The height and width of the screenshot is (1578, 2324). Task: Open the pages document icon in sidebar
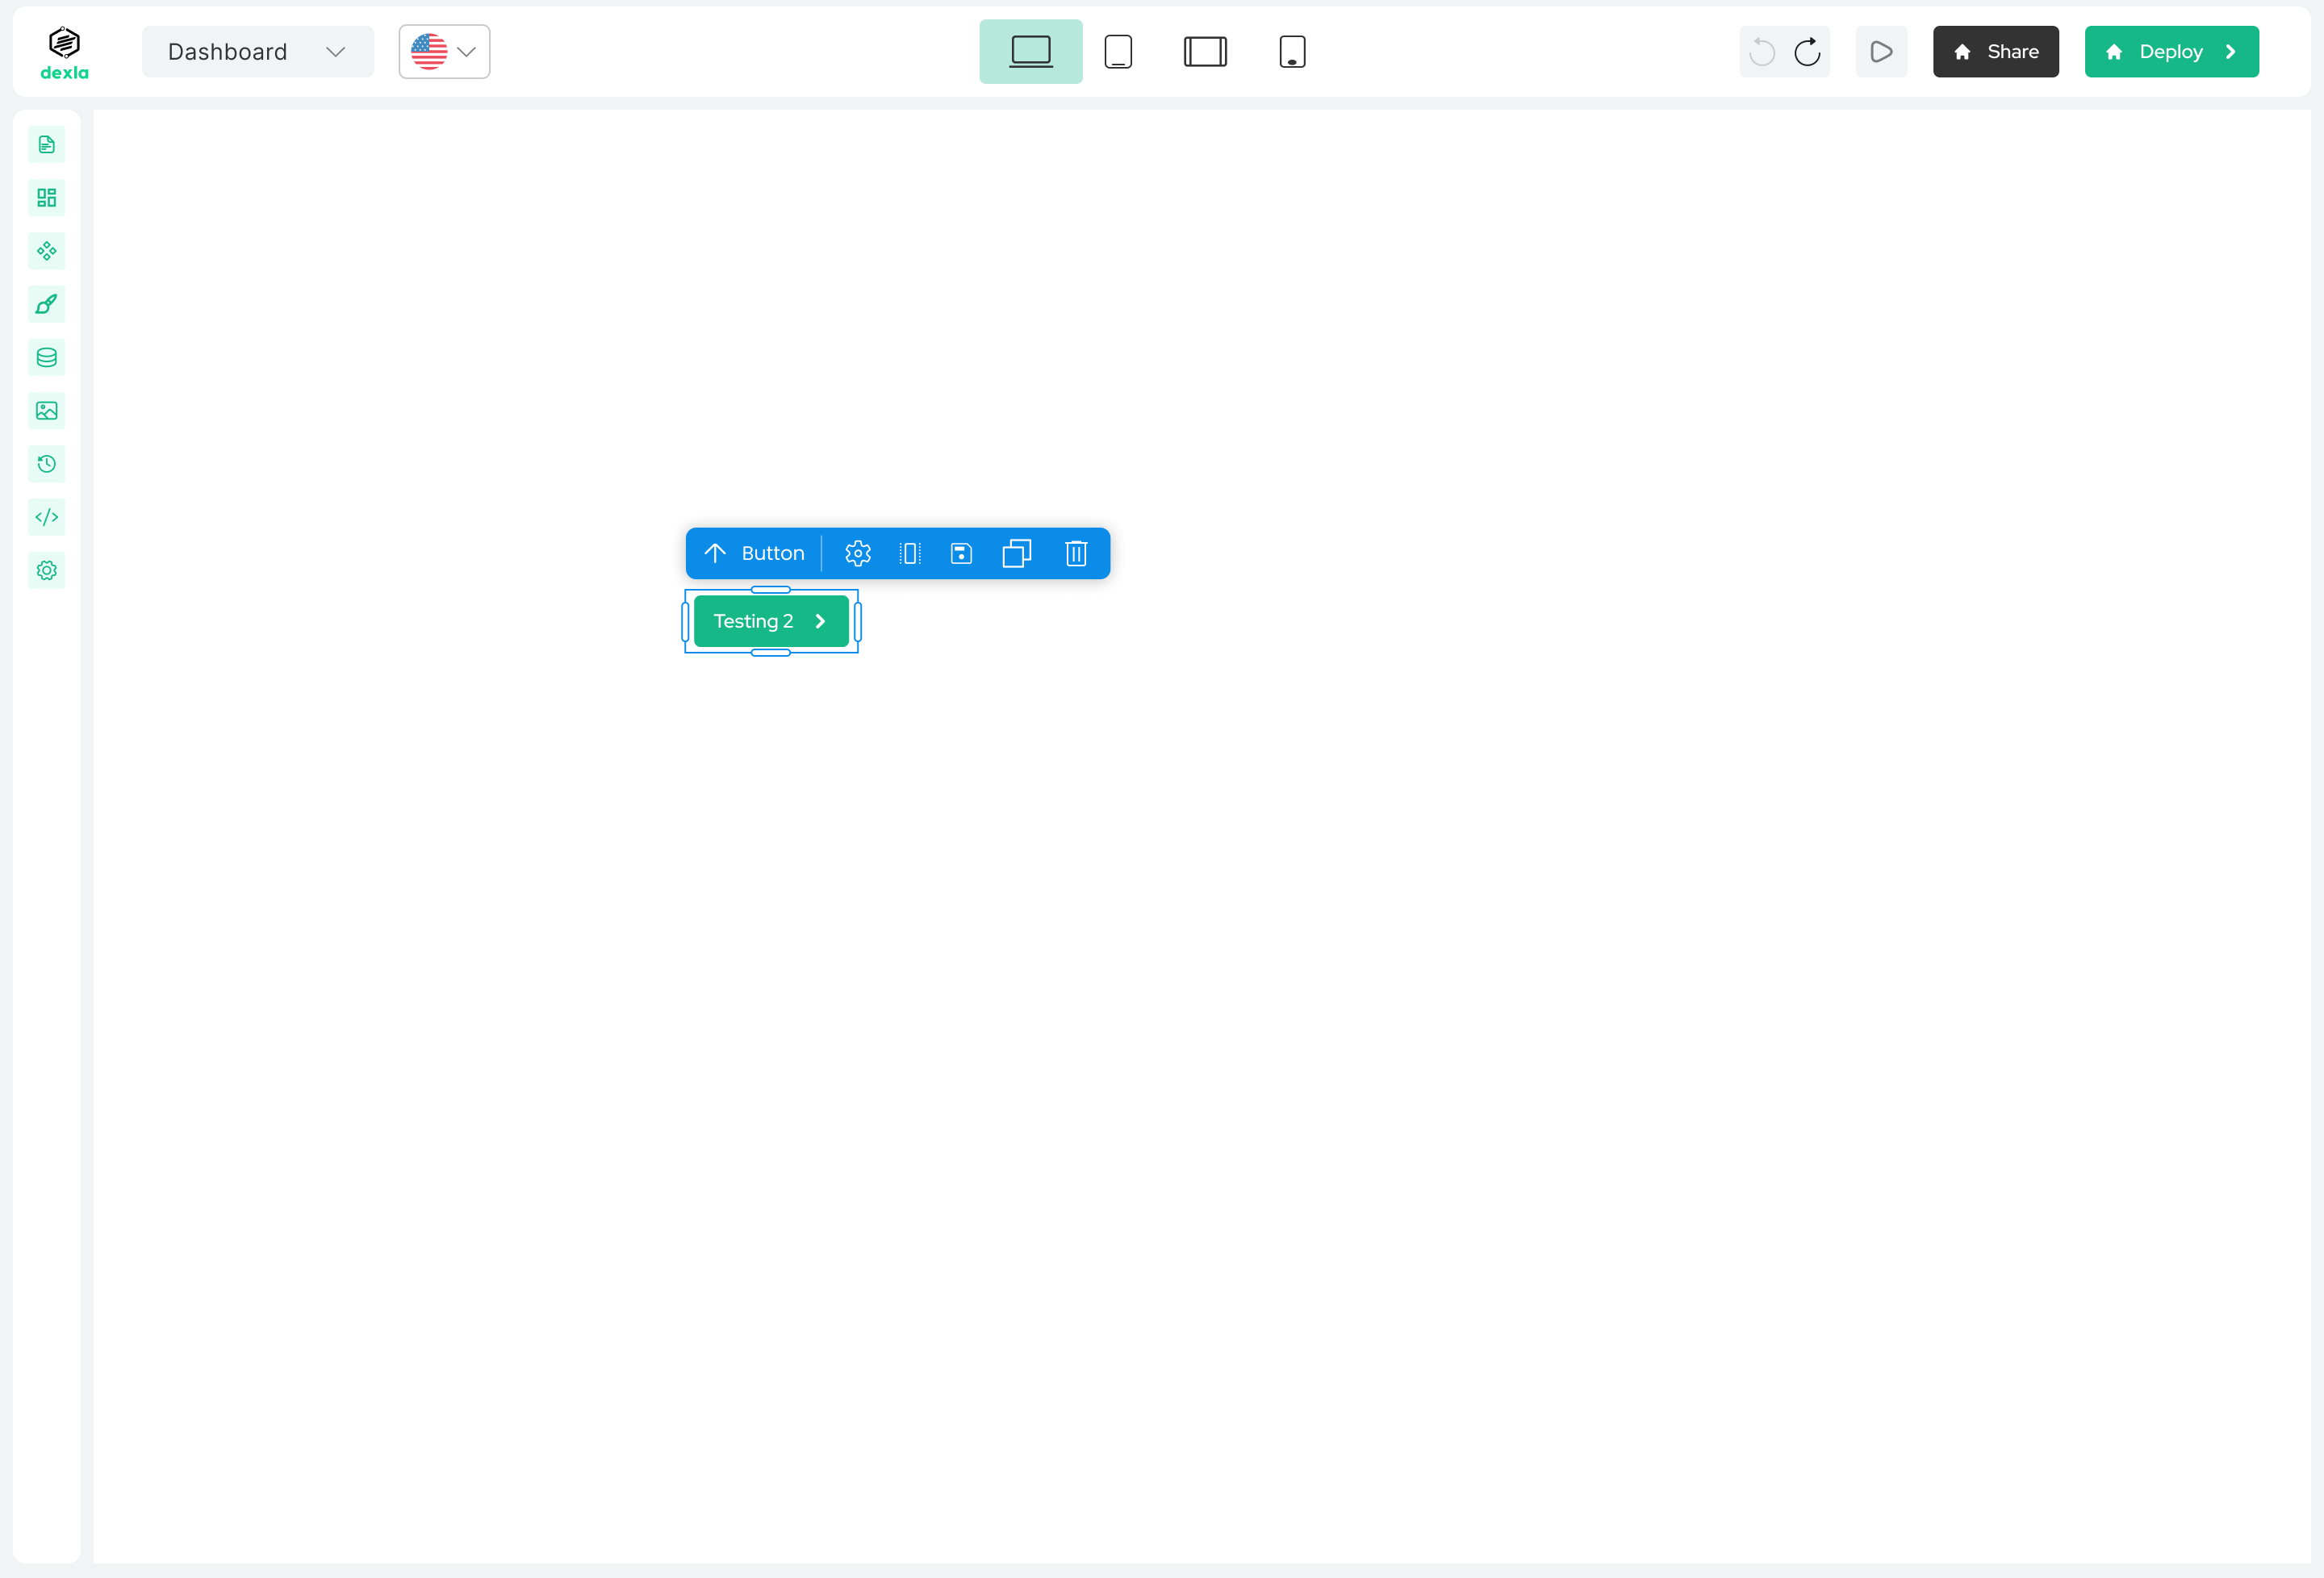pos(47,145)
